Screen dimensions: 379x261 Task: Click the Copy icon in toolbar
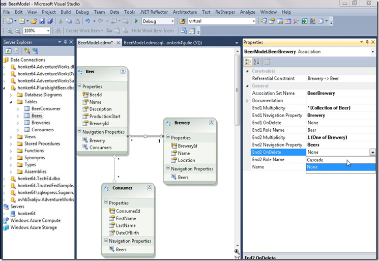[69, 21]
